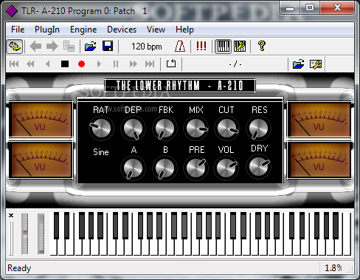Click the RES knob
The image size is (360, 280).
point(258,129)
